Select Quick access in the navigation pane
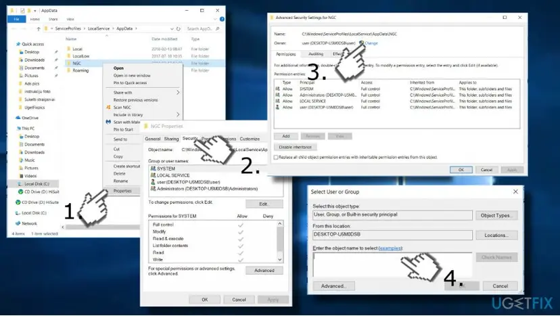Screen dimensions: 560x316 (32, 44)
